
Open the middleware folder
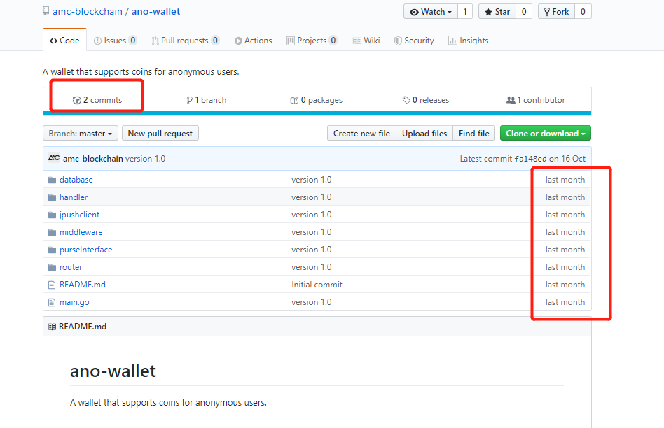(81, 232)
